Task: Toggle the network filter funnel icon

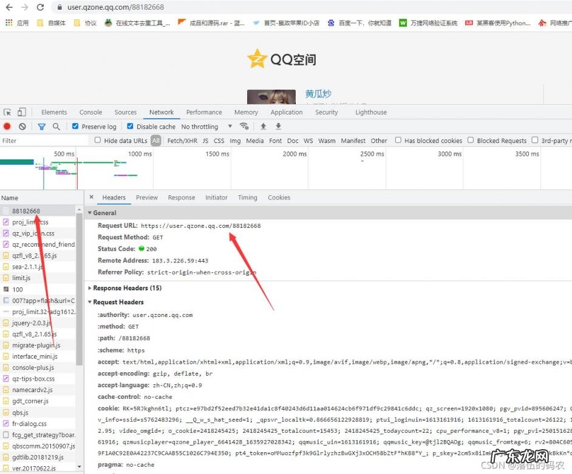Action: point(41,127)
